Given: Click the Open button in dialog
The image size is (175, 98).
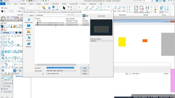Looking at the screenshot, I should coord(85,68).
